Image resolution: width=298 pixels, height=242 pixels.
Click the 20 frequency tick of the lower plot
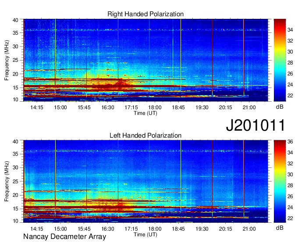click(x=15, y=195)
